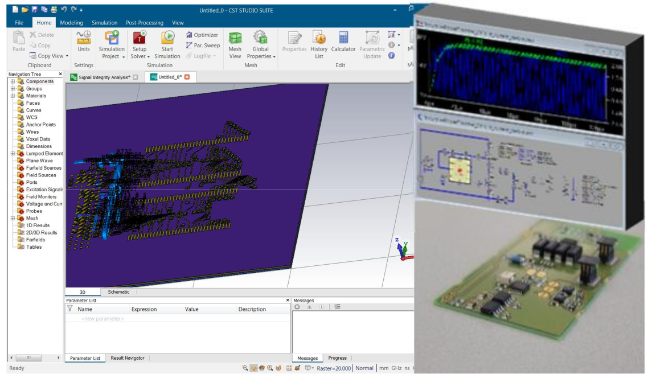The height and width of the screenshot is (378, 652).
Task: Toggle warning messages in Messages panel
Action: (309, 307)
